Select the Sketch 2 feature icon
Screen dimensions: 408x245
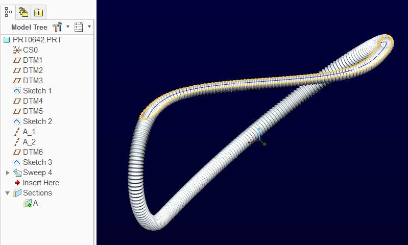[x=17, y=121]
